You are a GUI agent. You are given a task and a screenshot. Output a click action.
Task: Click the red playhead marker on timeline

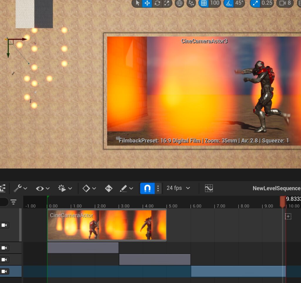click(282, 202)
